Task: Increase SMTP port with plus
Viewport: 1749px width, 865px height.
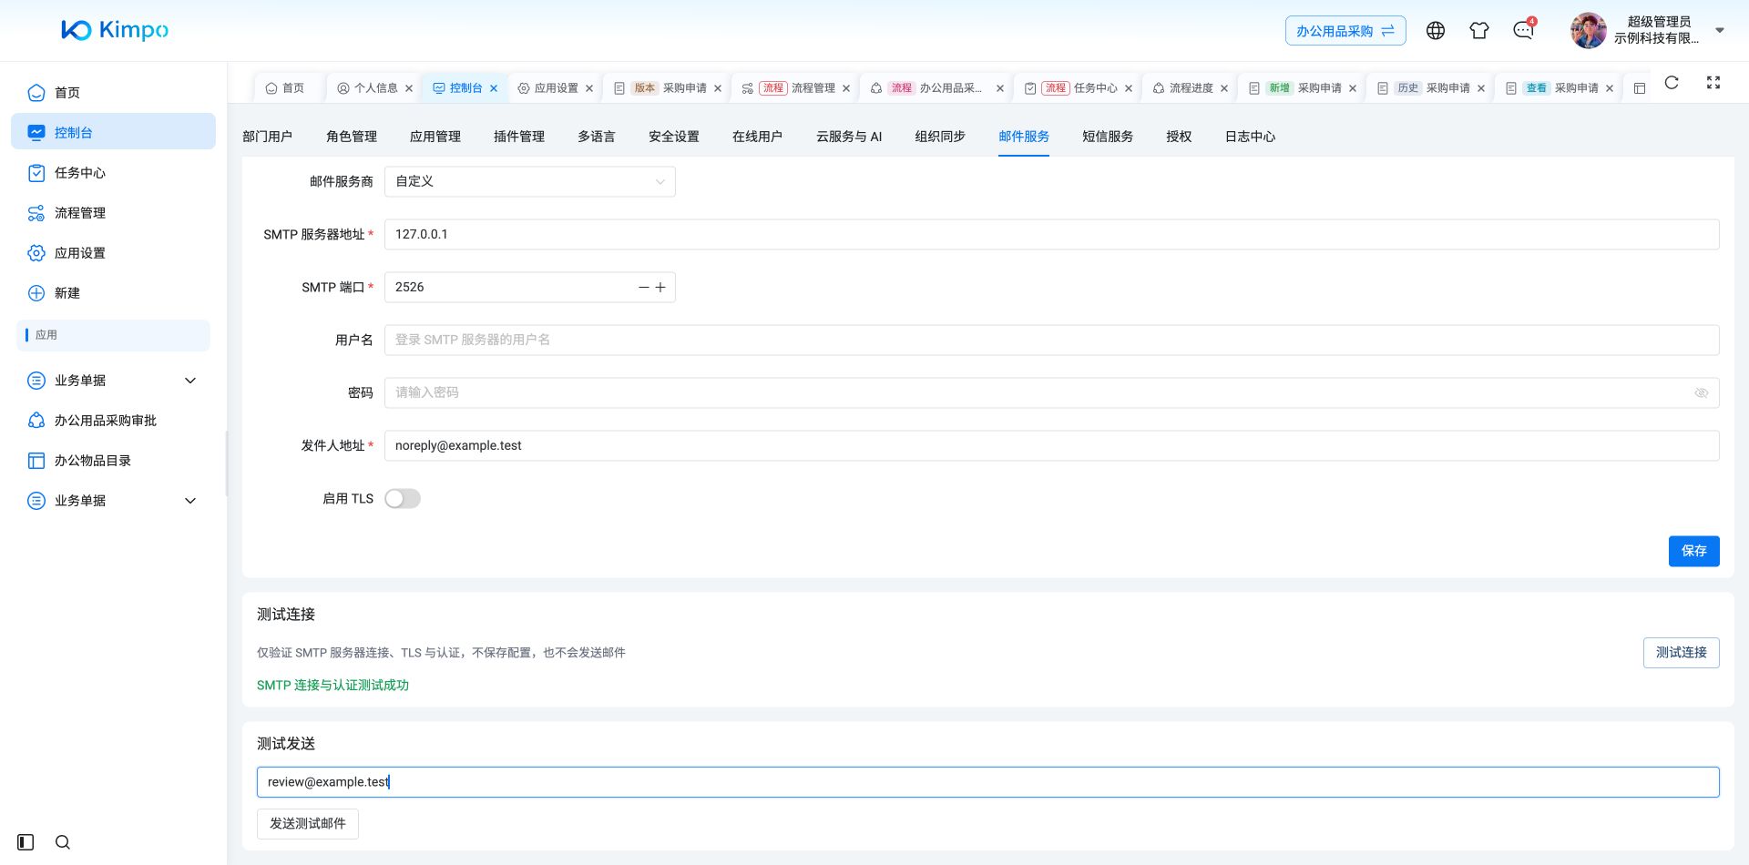Action: (x=660, y=287)
